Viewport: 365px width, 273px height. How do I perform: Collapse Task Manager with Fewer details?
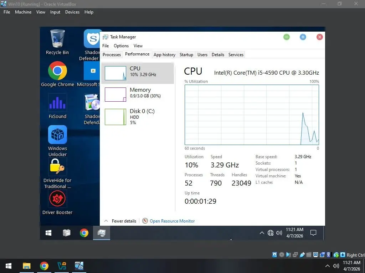click(x=120, y=221)
